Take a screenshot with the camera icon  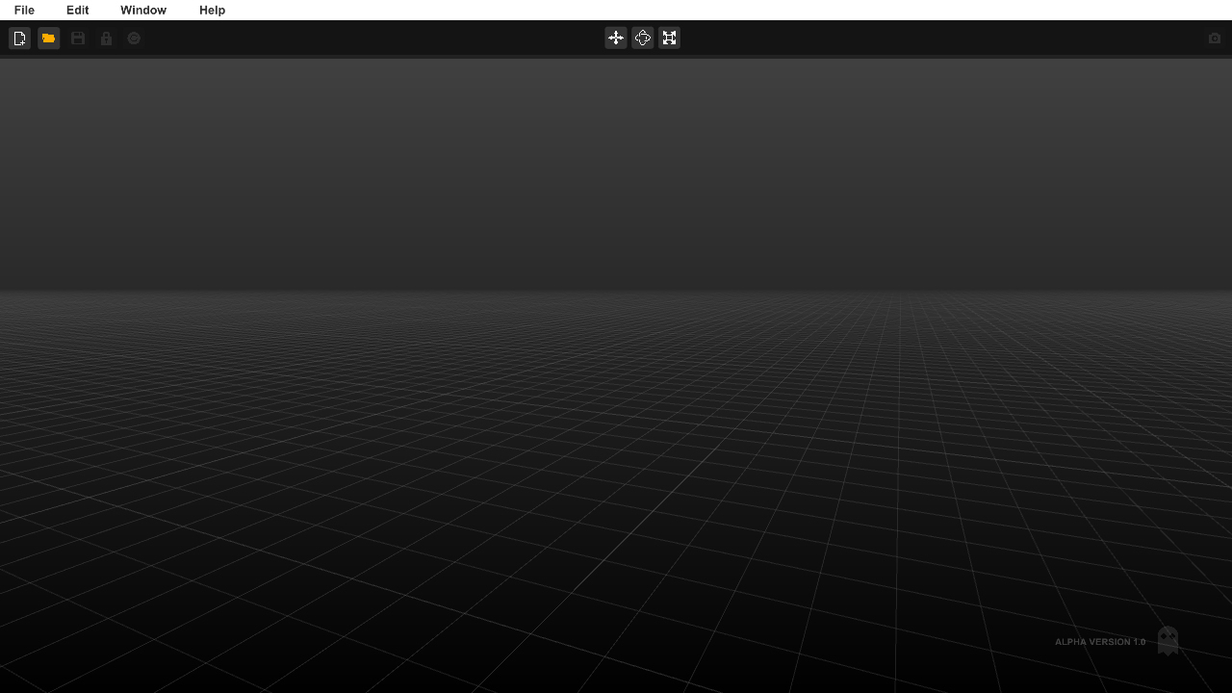(x=1214, y=38)
